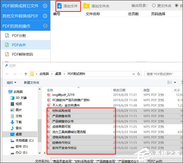Click the 文件名(N) input field
Viewport: 183px width, 163px height.
[97, 161]
